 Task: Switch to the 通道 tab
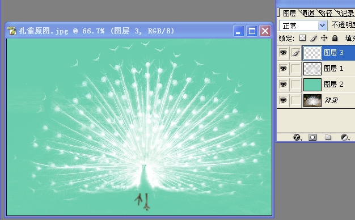(308, 13)
